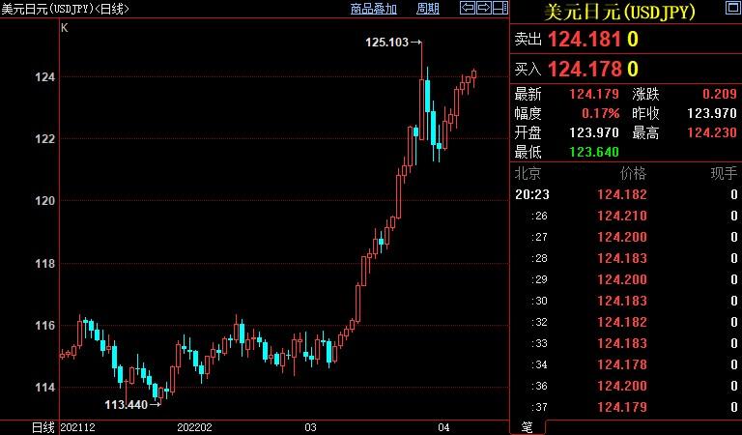Click the 日线 period label at bottom left
Screen dimensions: 742x435
coord(43,426)
